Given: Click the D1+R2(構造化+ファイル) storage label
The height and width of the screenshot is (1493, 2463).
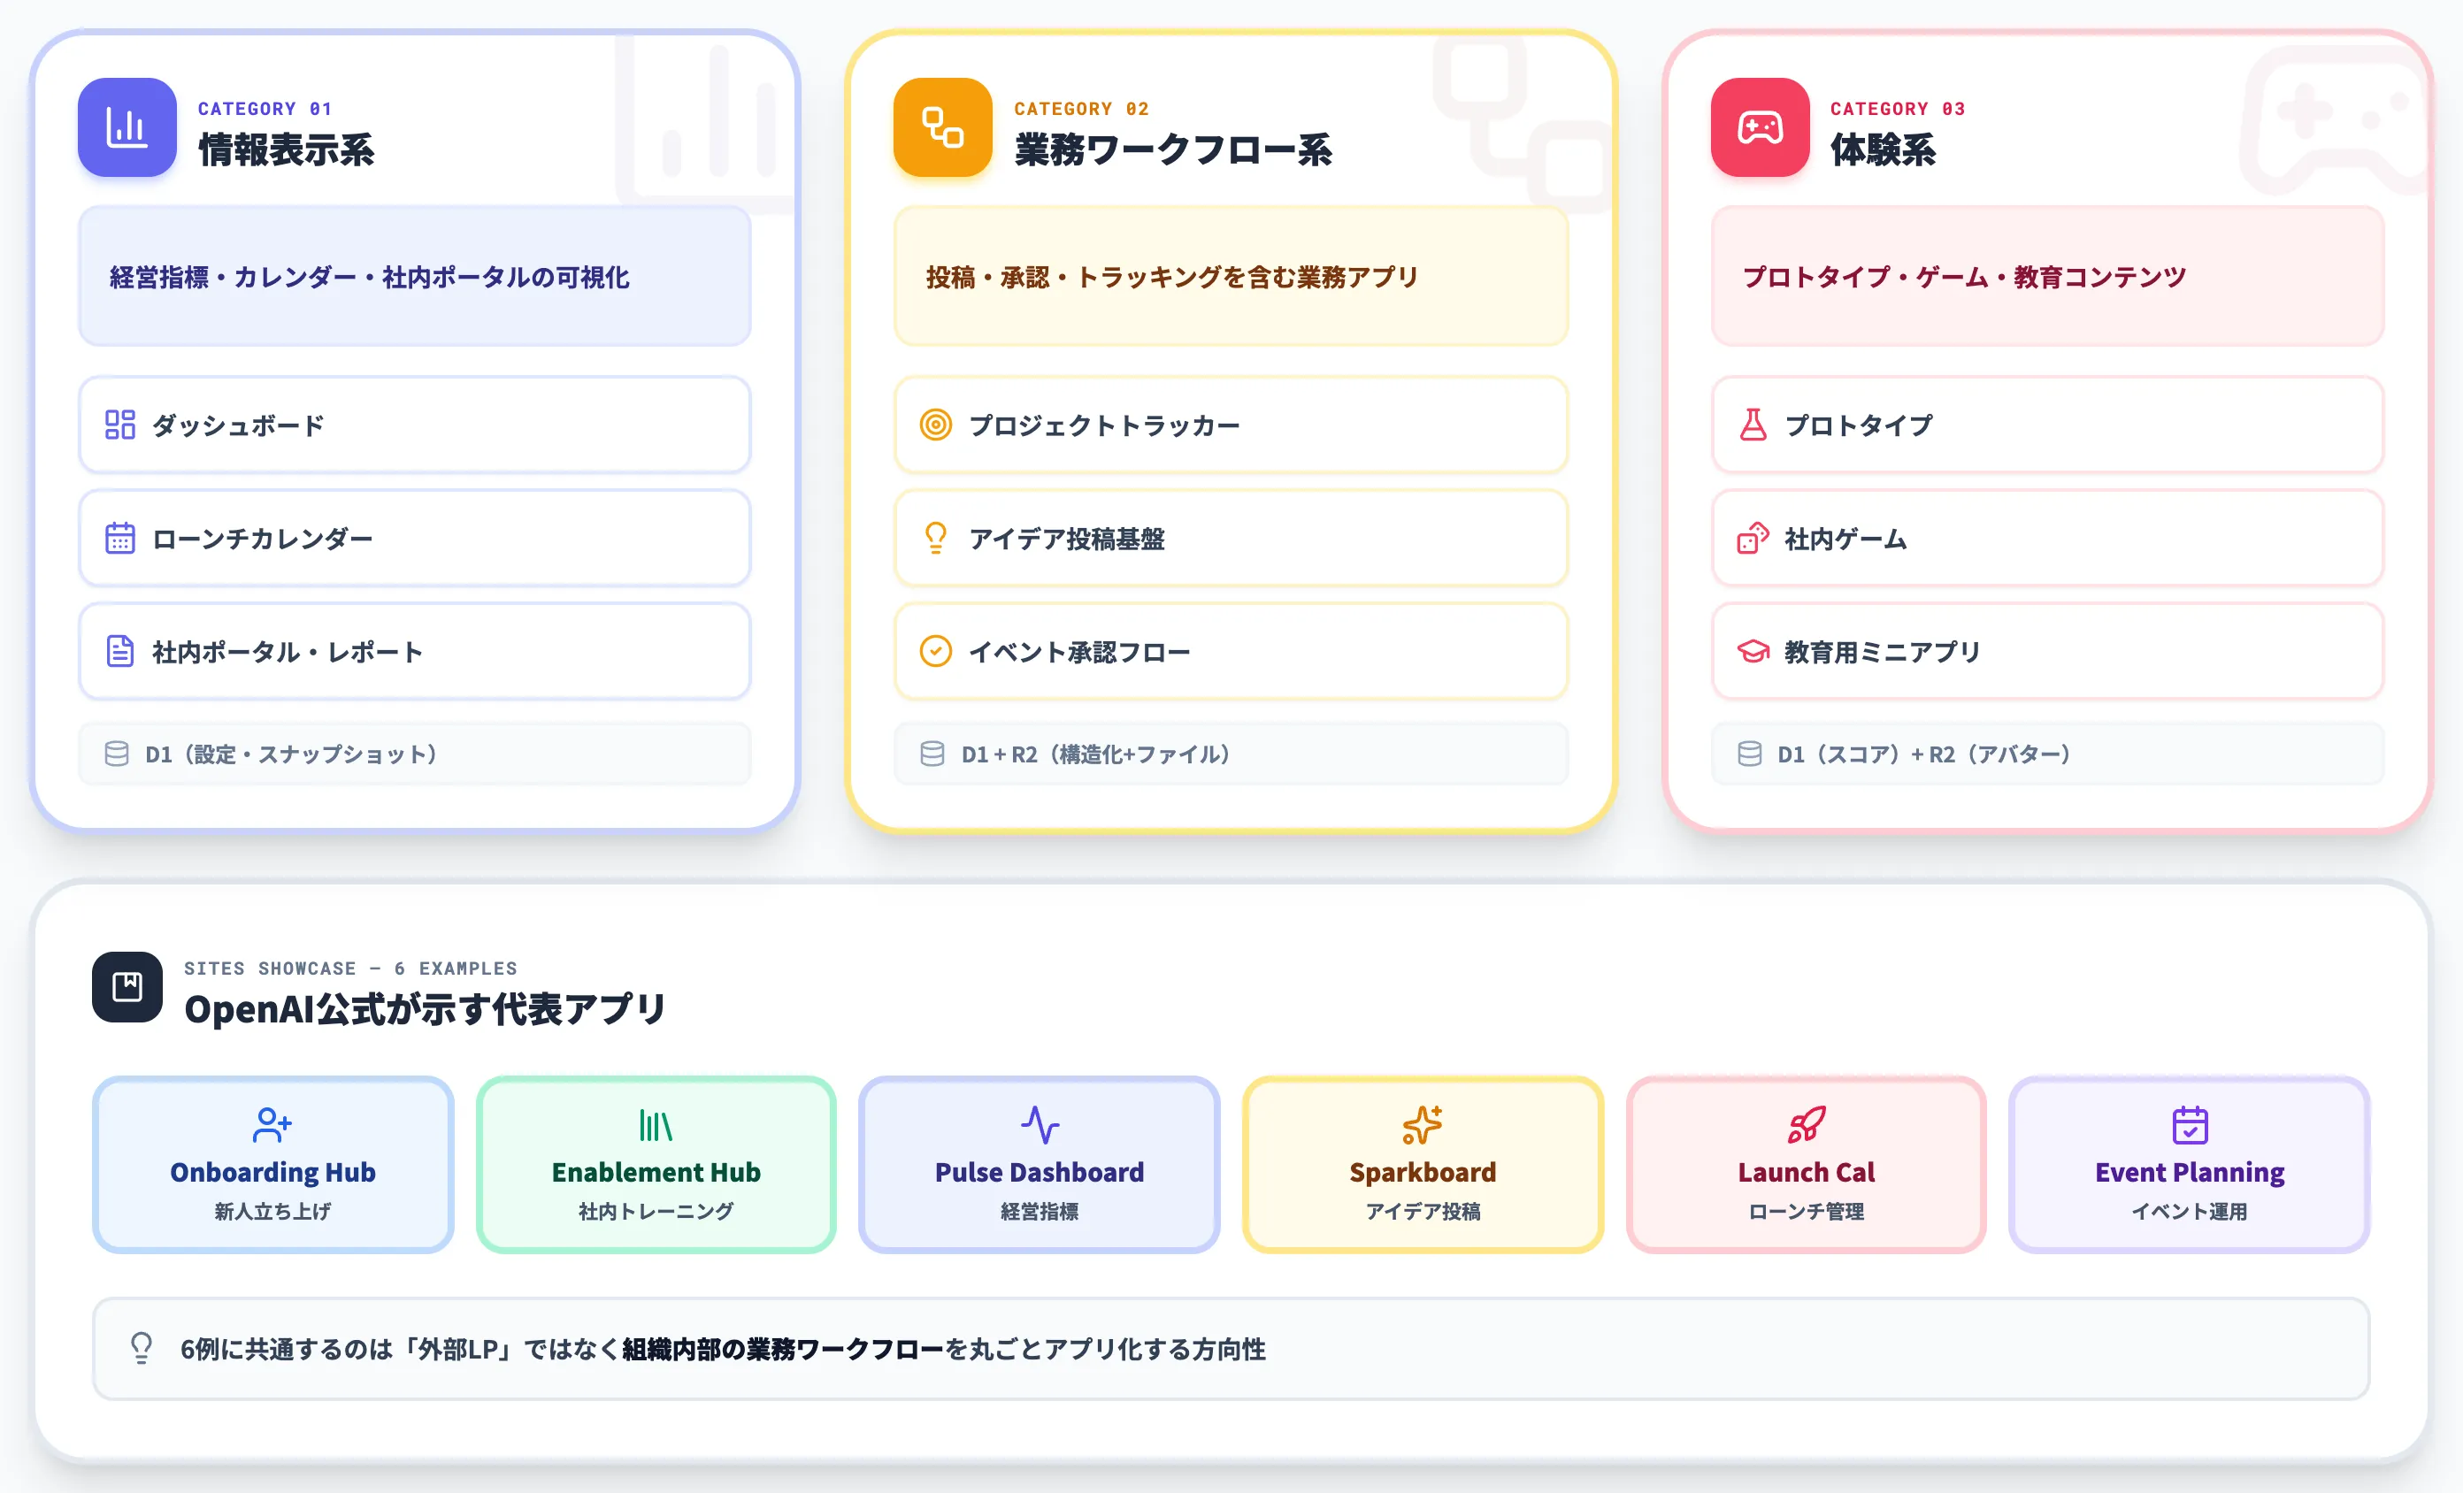Looking at the screenshot, I should (1095, 754).
